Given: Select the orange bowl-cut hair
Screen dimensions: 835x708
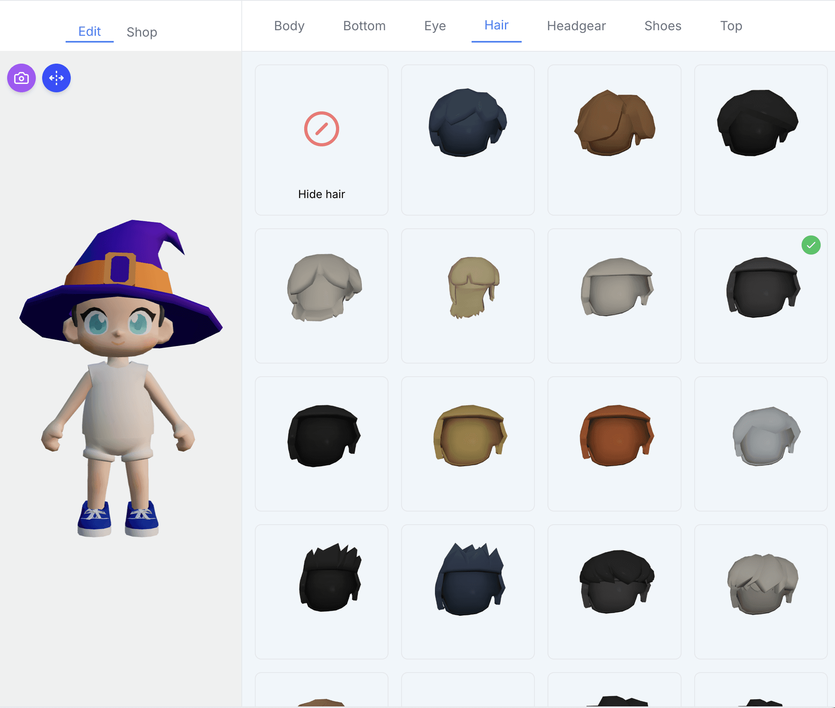Looking at the screenshot, I should 616,436.
